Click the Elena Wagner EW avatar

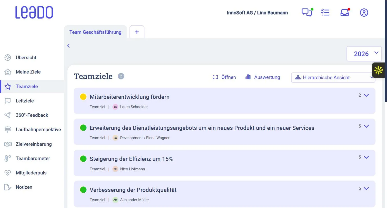tap(115, 138)
